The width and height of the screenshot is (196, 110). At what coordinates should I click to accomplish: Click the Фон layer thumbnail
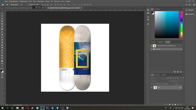pos(155,88)
